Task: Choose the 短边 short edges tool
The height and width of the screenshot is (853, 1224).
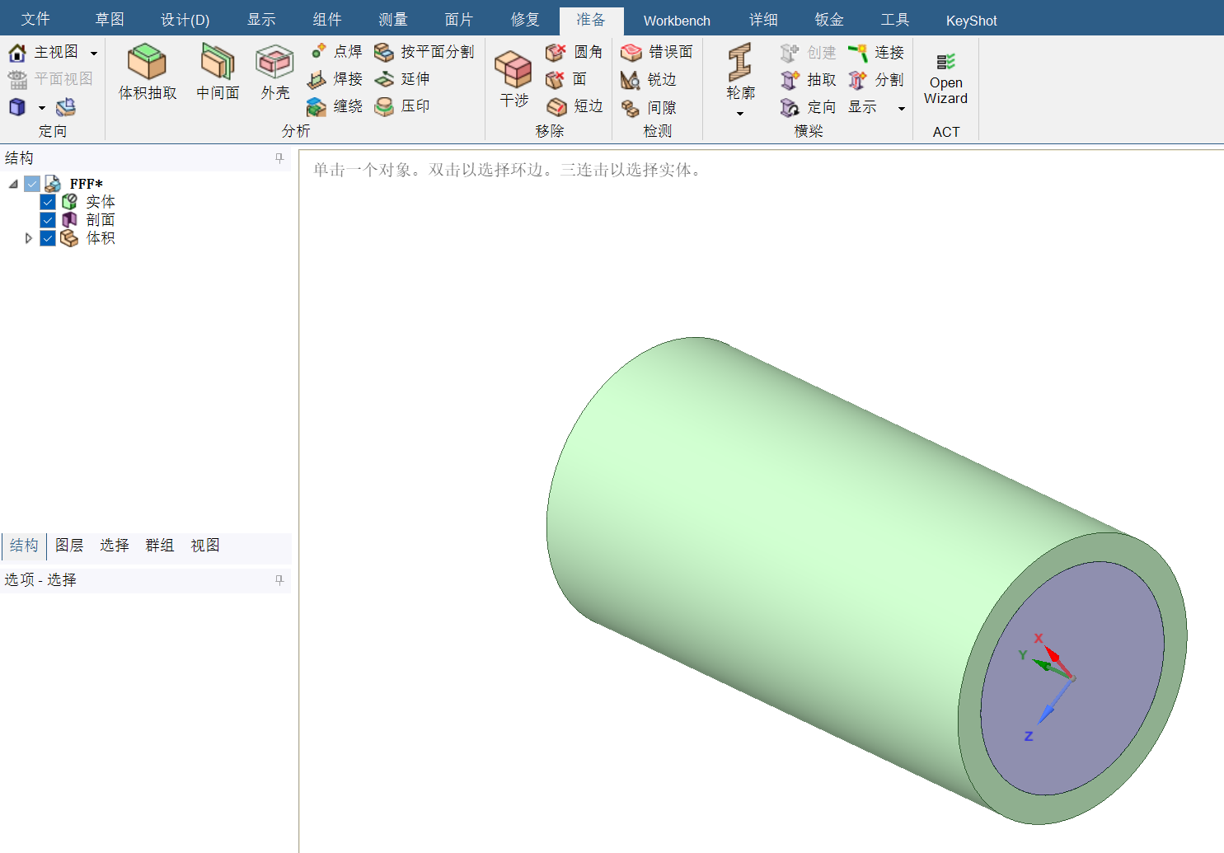Action: pyautogui.click(x=574, y=106)
